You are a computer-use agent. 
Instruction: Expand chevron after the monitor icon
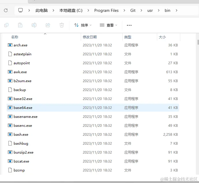pos(29,10)
